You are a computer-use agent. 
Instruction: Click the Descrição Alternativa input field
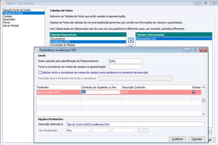tap(135, 124)
